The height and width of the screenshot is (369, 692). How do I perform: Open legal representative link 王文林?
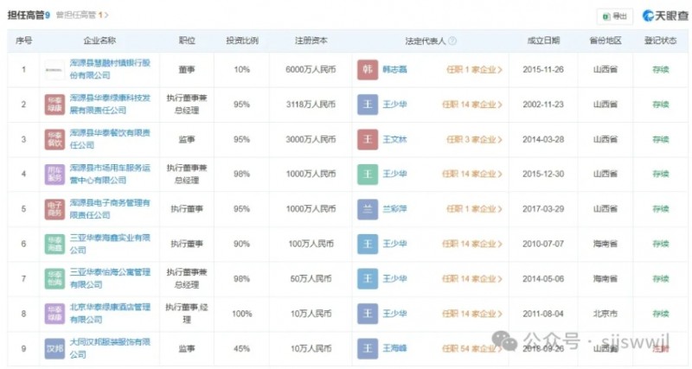click(394, 139)
